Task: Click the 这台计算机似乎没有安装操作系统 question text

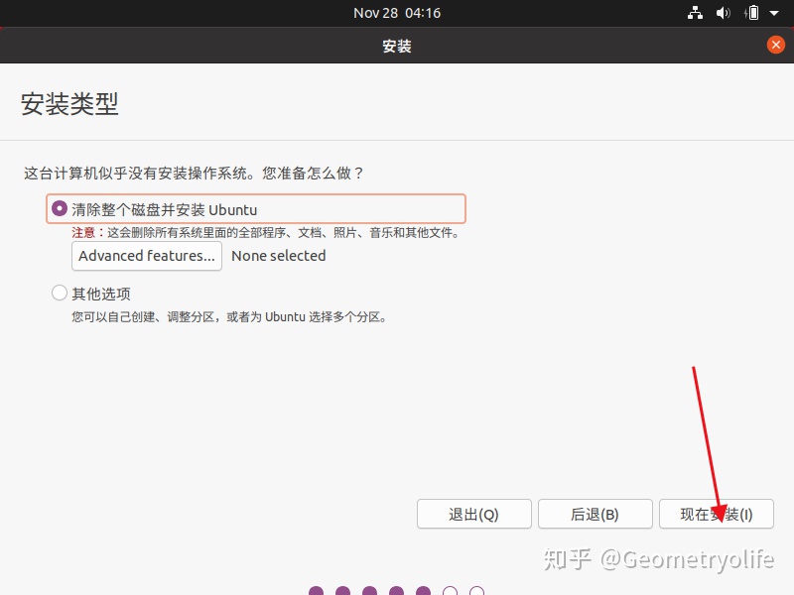Action: tap(194, 173)
